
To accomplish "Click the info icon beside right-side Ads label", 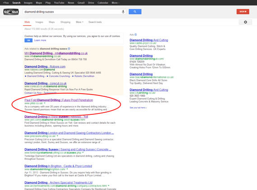I will (136, 35).
